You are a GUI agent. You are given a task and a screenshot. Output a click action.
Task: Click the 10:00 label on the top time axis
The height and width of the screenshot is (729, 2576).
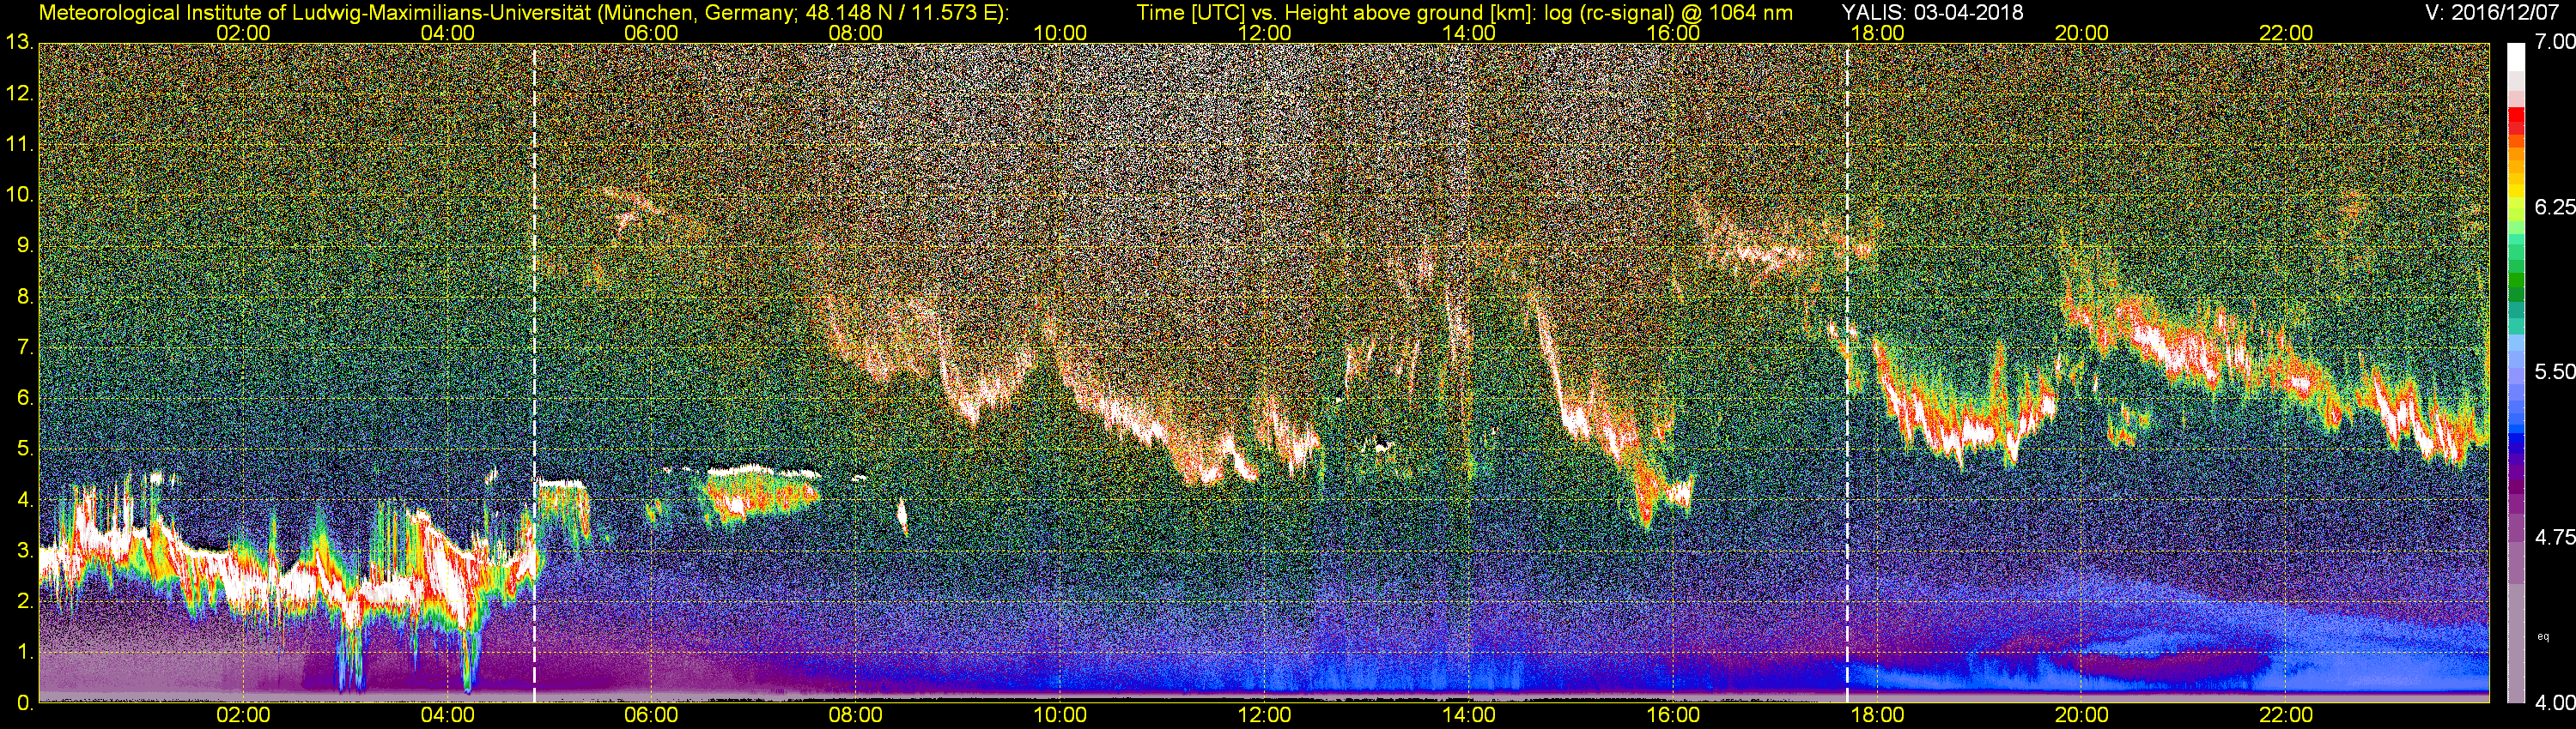(1060, 33)
